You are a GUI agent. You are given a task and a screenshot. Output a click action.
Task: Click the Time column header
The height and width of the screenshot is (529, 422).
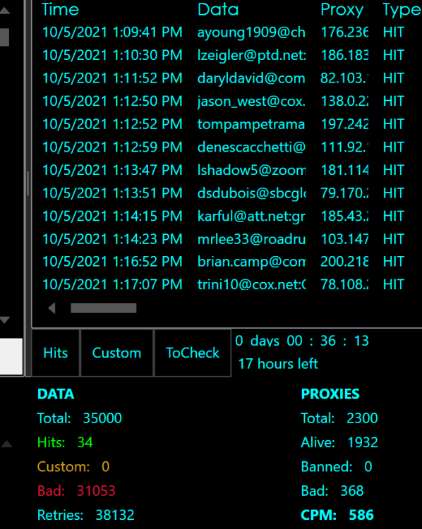pyautogui.click(x=60, y=9)
